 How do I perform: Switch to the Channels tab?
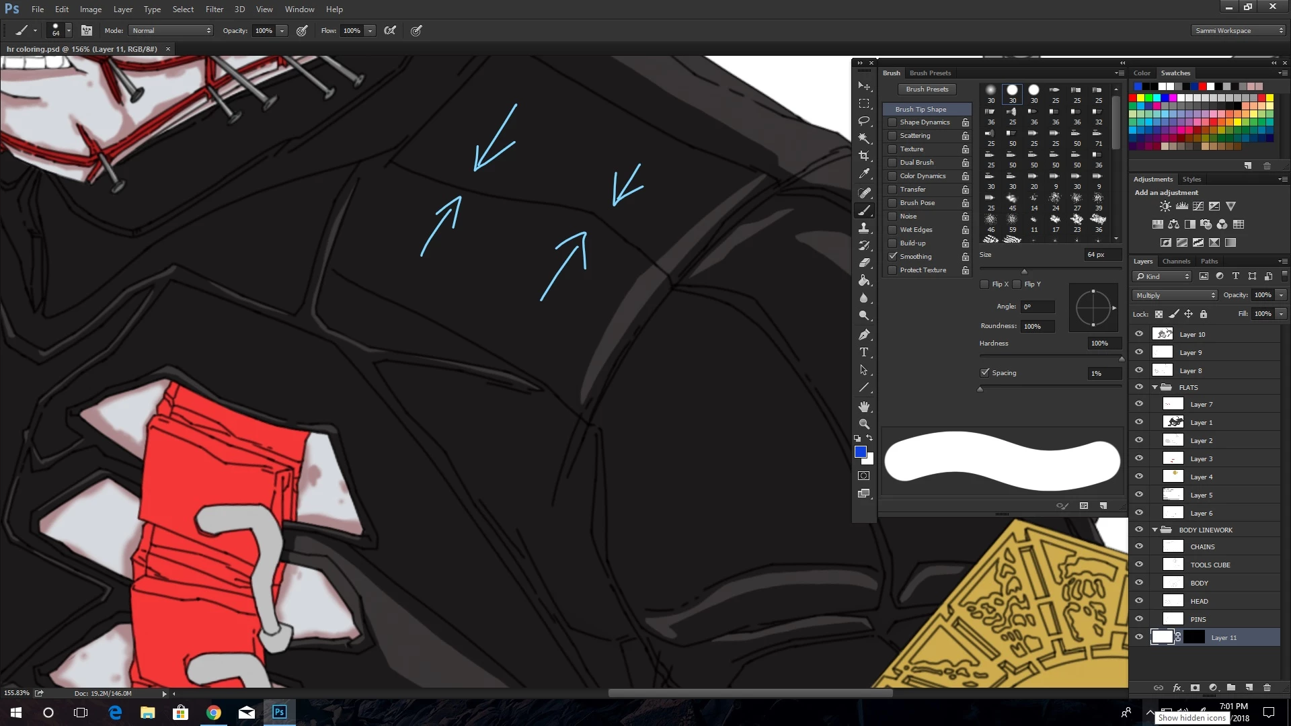click(x=1176, y=261)
